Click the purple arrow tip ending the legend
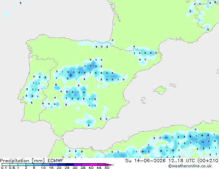The image size is (219, 169). coord(109,165)
